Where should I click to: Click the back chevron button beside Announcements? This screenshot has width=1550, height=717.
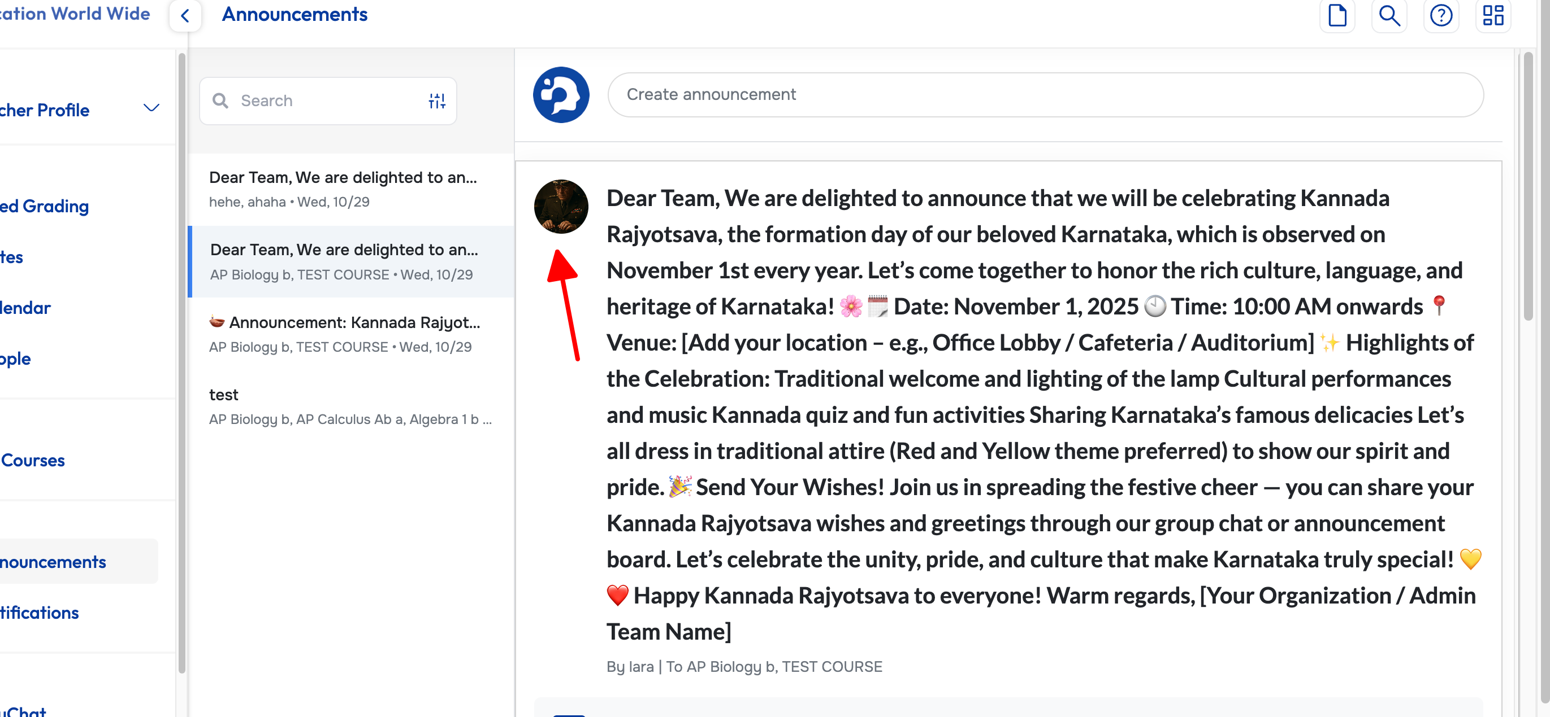click(x=185, y=16)
